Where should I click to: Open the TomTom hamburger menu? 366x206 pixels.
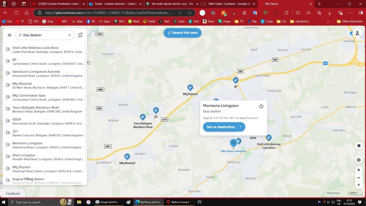(x=10, y=35)
